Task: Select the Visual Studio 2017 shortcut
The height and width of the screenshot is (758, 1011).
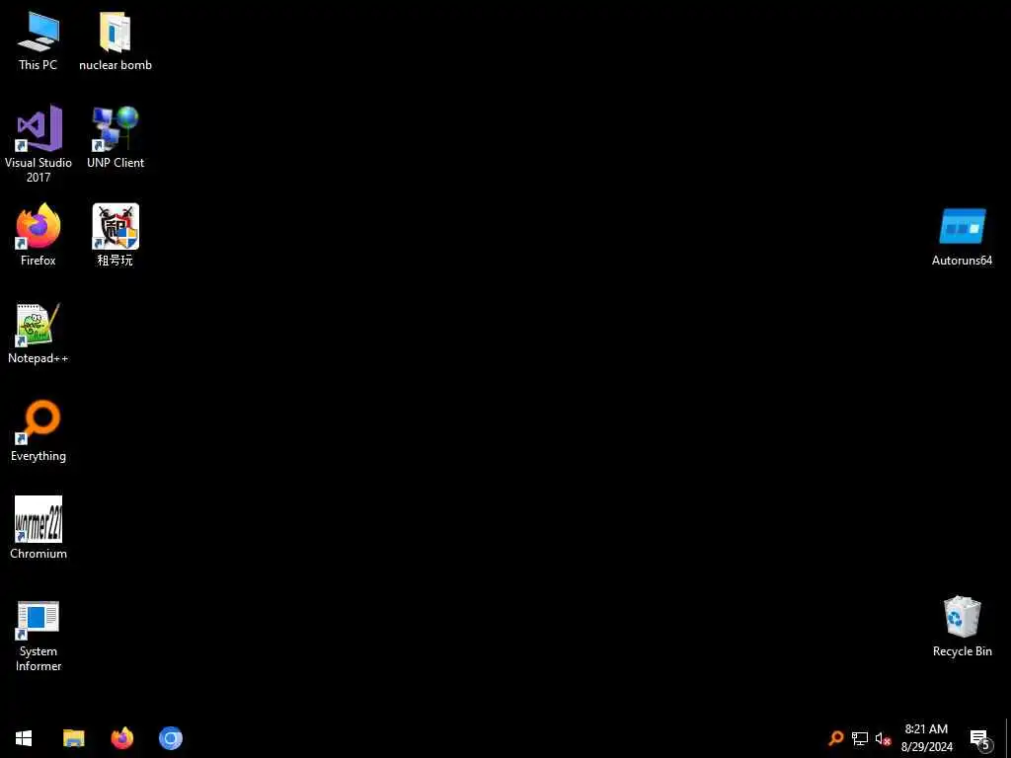Action: coord(39,144)
